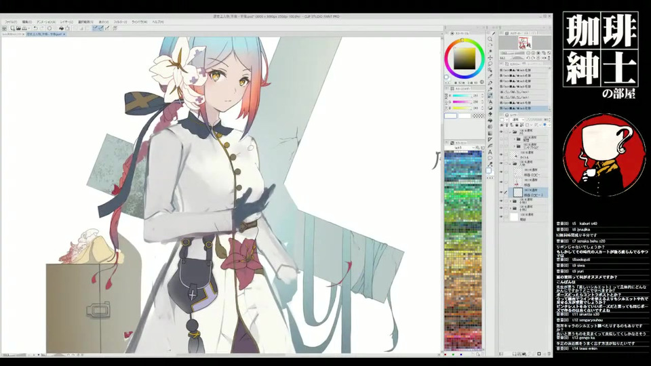The height and width of the screenshot is (366, 651).
Task: Toggle Snap to Special Ruler in the toolbar
Action: click(x=101, y=28)
